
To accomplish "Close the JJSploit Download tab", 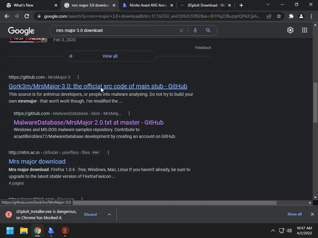I will 229,5.
